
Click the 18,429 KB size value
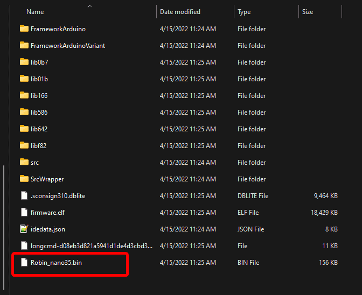324,213
